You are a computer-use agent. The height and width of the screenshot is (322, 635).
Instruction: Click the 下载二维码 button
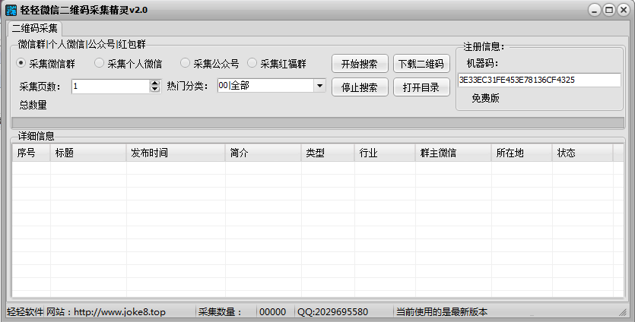(x=421, y=63)
